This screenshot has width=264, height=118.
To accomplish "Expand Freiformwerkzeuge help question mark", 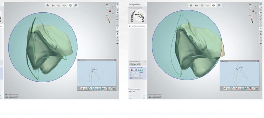I will 145,61.
